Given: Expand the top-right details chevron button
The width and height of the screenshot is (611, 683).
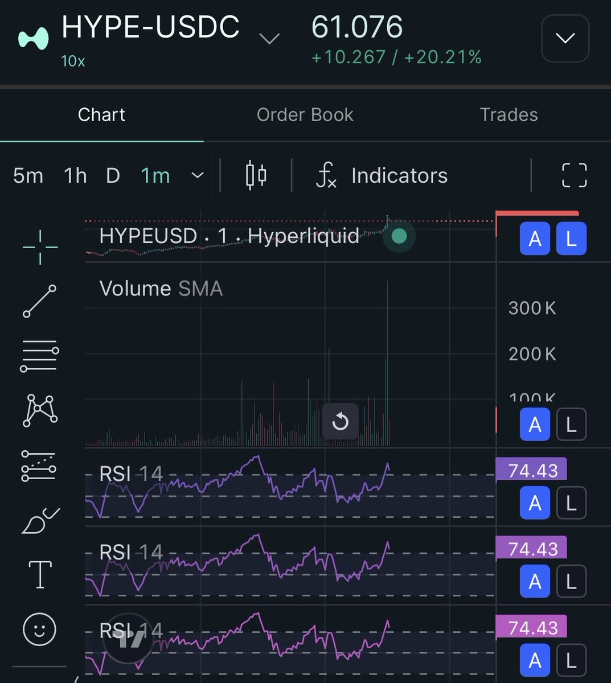Looking at the screenshot, I should (x=565, y=38).
